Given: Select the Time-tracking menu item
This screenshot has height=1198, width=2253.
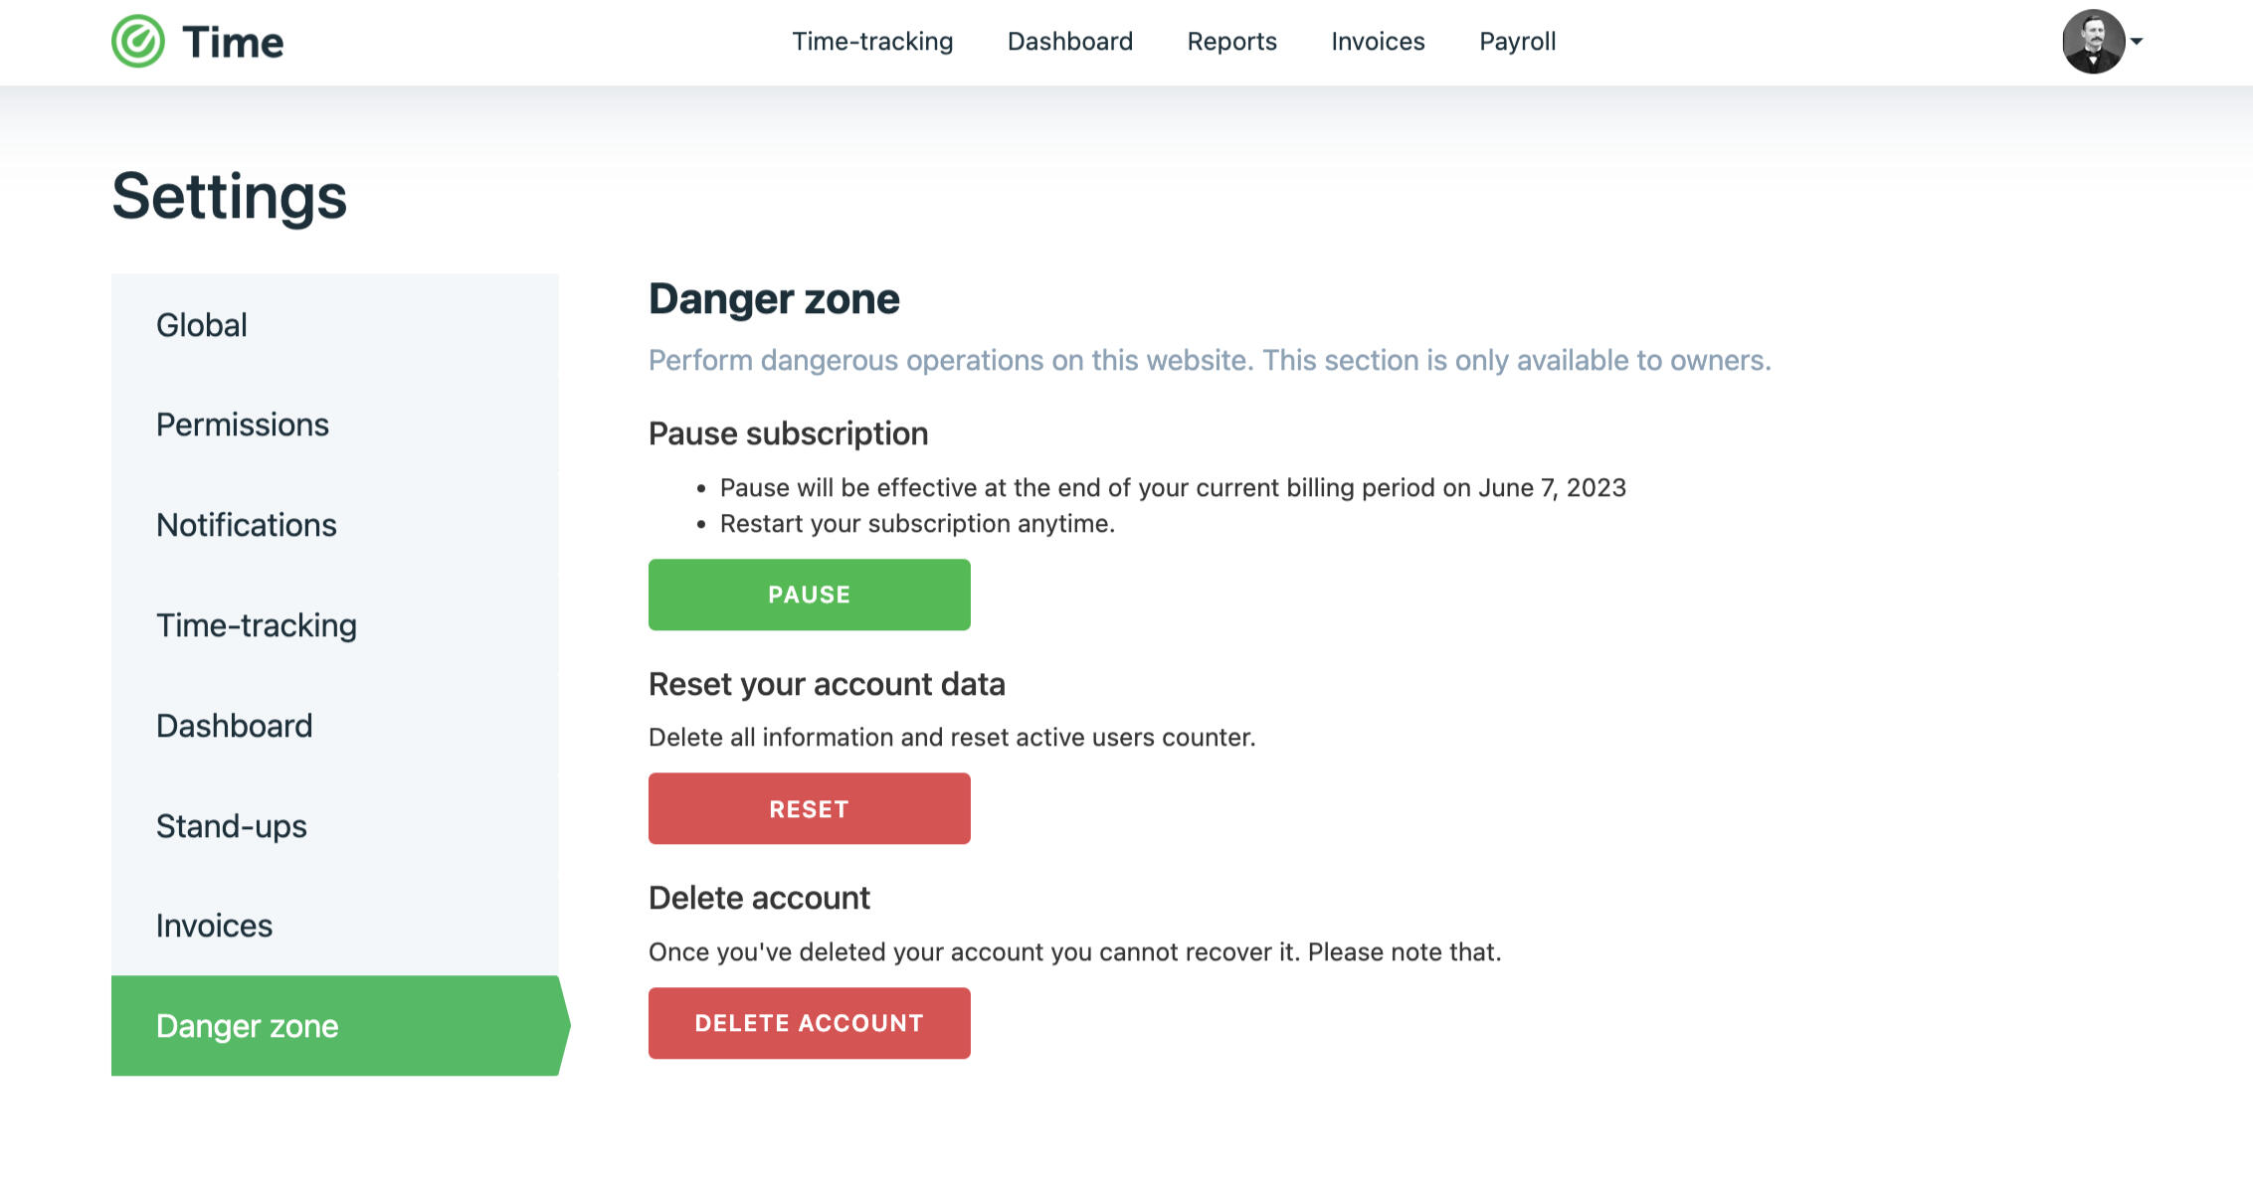Looking at the screenshot, I should coord(873,42).
